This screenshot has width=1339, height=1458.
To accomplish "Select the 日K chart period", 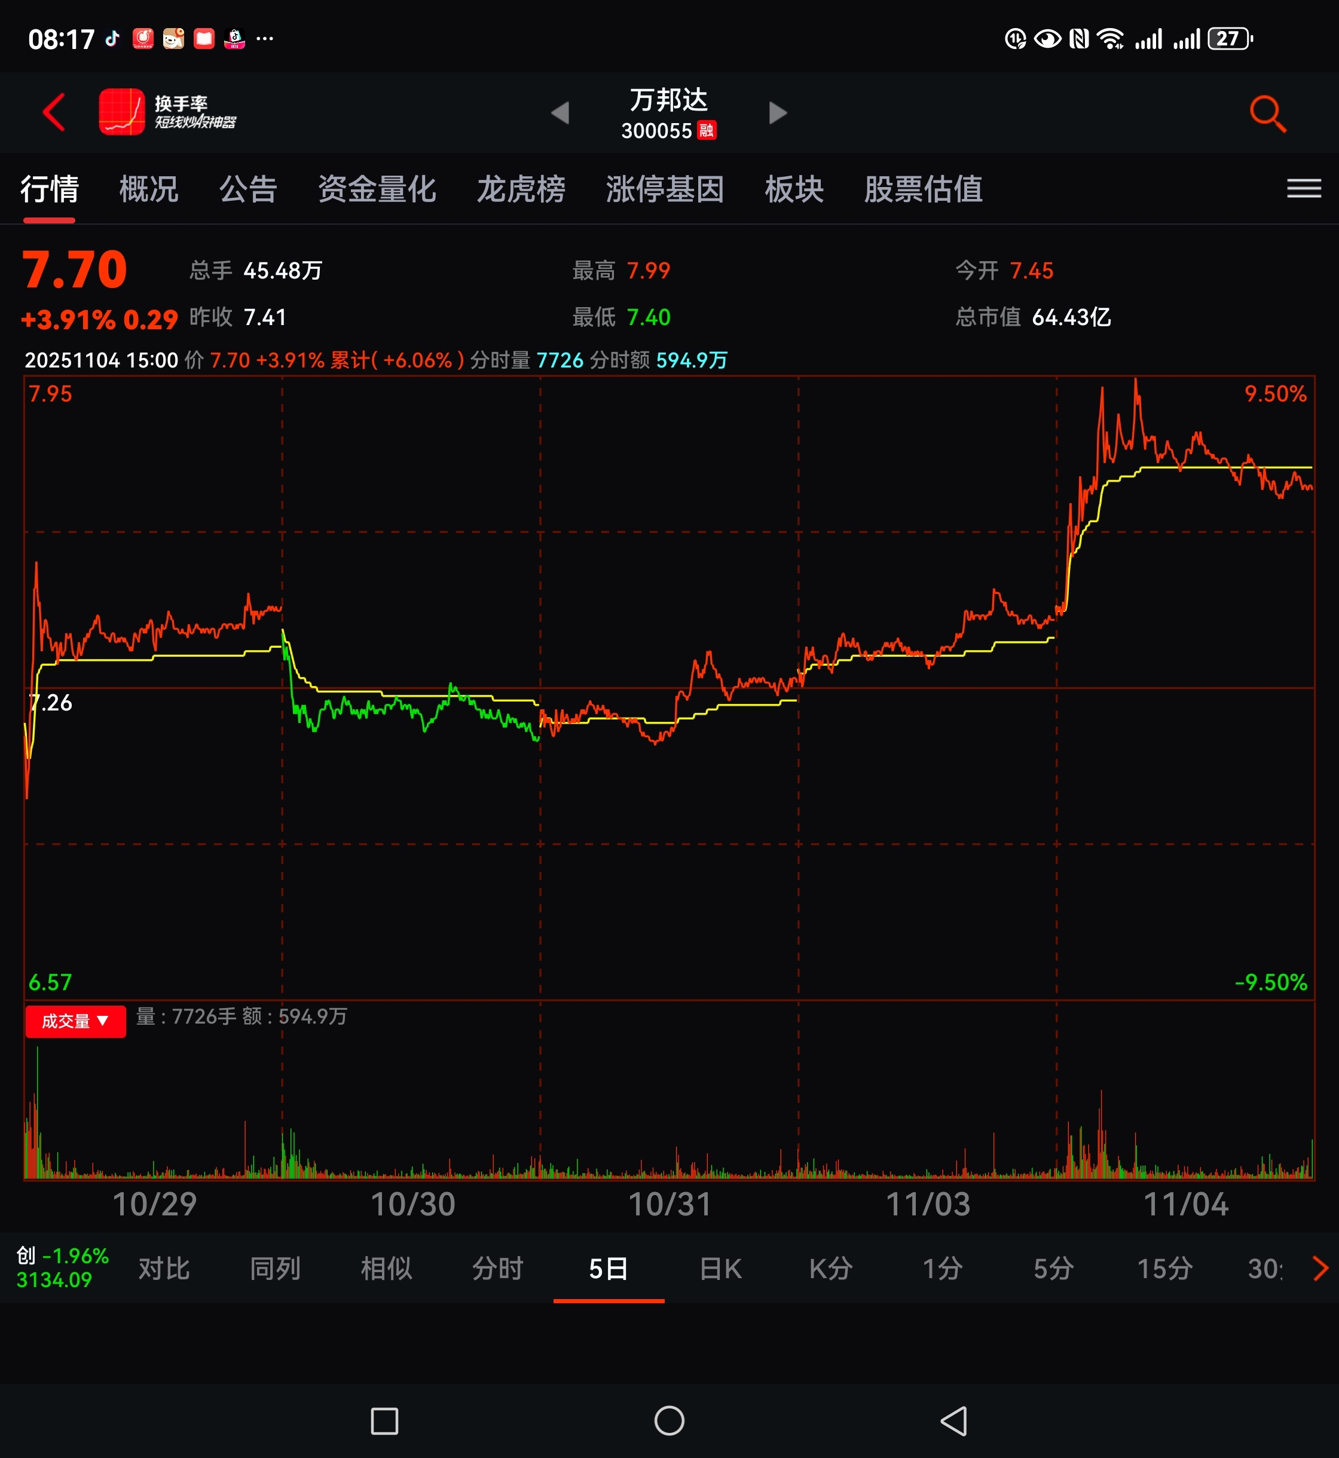I will click(720, 1268).
